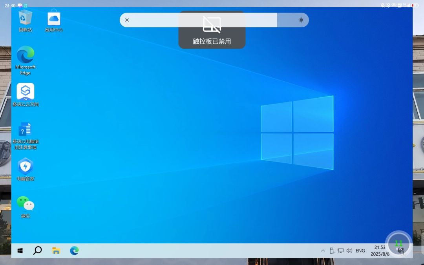Switch input language via ENG indicator
Viewport: 424px width, 265px height.
pos(360,250)
